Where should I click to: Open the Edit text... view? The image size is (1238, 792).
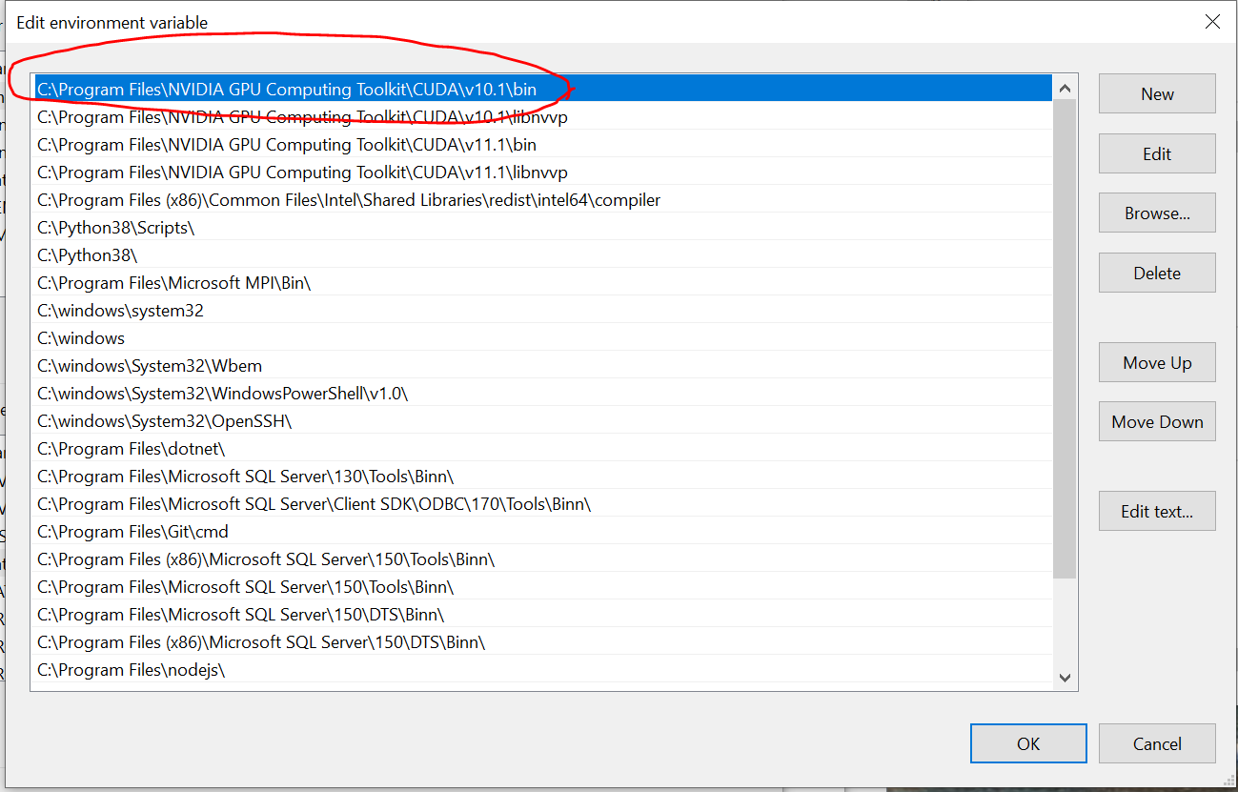1157,511
